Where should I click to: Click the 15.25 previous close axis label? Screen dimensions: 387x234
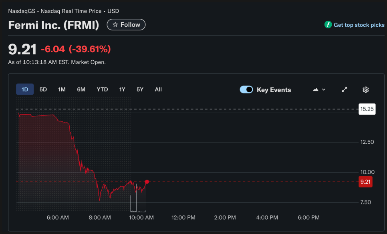coord(367,109)
